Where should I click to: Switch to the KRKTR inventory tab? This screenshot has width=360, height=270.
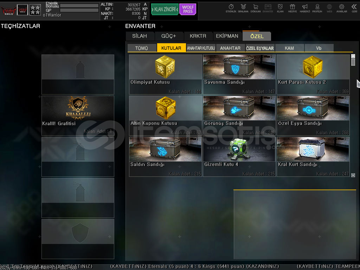[198, 36]
